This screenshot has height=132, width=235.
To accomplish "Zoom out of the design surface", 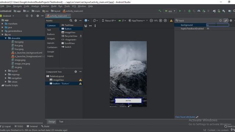I will click(x=151, y=21).
